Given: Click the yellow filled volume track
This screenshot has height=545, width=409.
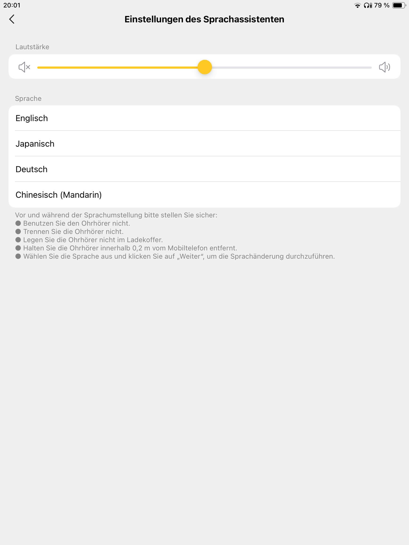Looking at the screenshot, I should [117, 68].
